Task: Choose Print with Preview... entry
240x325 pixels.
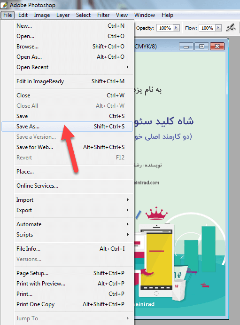Action: (67, 284)
